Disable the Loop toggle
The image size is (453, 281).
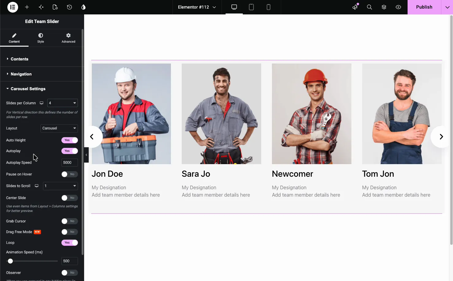pos(70,243)
